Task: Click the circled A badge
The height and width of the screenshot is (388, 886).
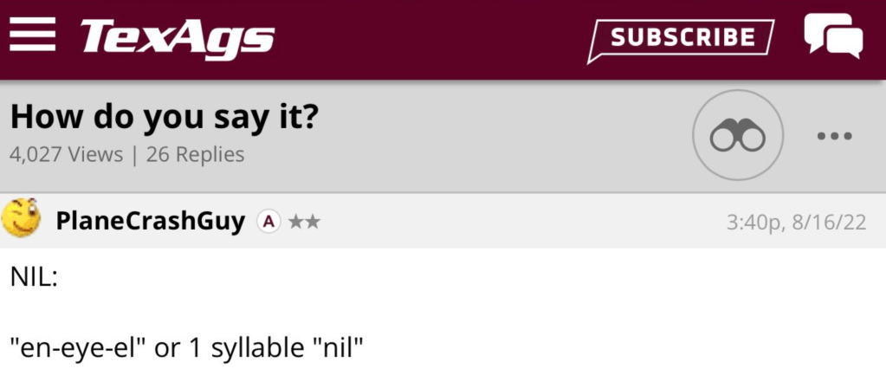Action: pyautogui.click(x=268, y=222)
